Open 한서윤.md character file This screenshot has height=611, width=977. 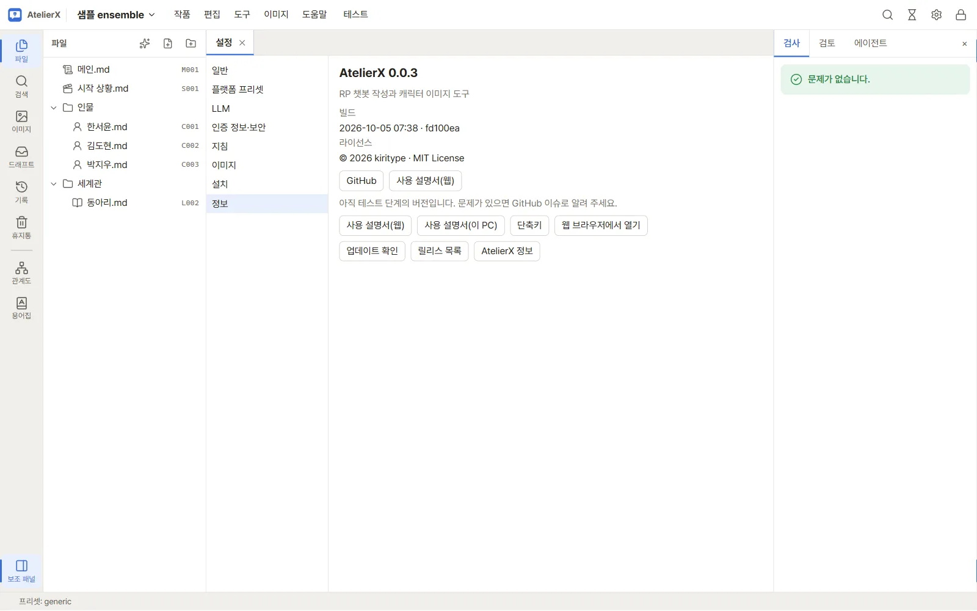click(125, 127)
